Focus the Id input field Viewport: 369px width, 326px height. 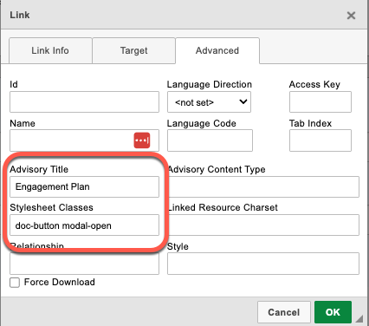tap(84, 102)
